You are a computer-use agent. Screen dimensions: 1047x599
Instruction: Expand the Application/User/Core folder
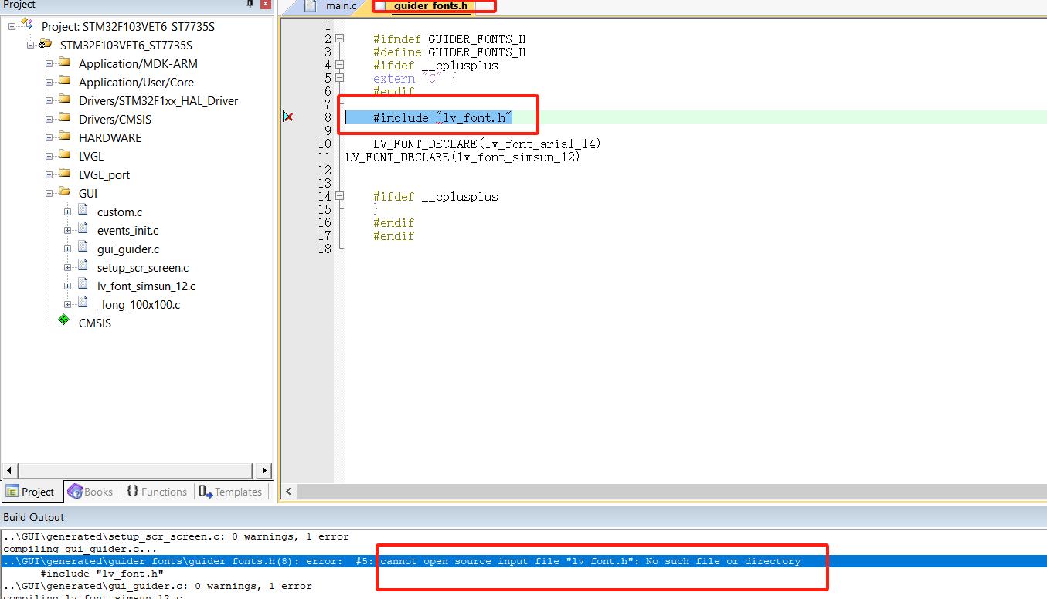click(x=48, y=82)
